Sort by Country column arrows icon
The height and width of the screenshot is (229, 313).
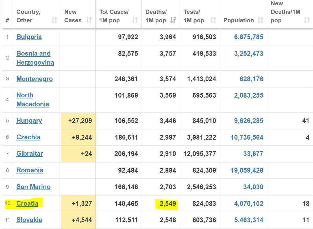coord(54,20)
